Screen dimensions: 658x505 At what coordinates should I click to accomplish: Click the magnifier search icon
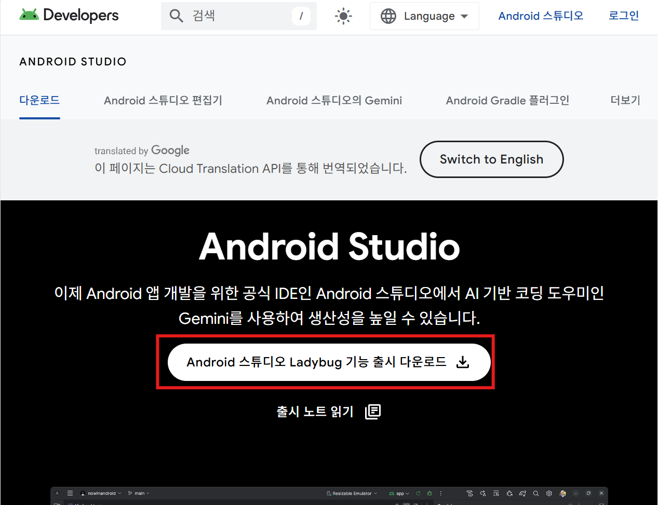tap(177, 16)
